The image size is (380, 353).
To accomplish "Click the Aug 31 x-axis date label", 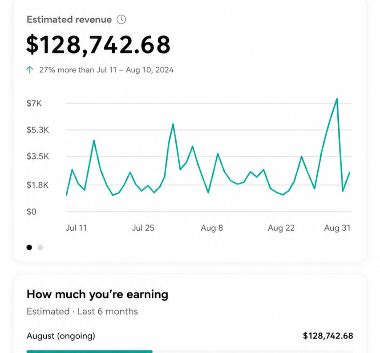I will 337,228.
